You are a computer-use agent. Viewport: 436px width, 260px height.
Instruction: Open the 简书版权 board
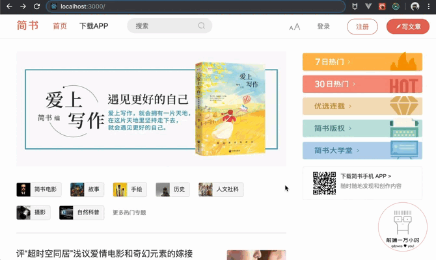click(x=362, y=128)
